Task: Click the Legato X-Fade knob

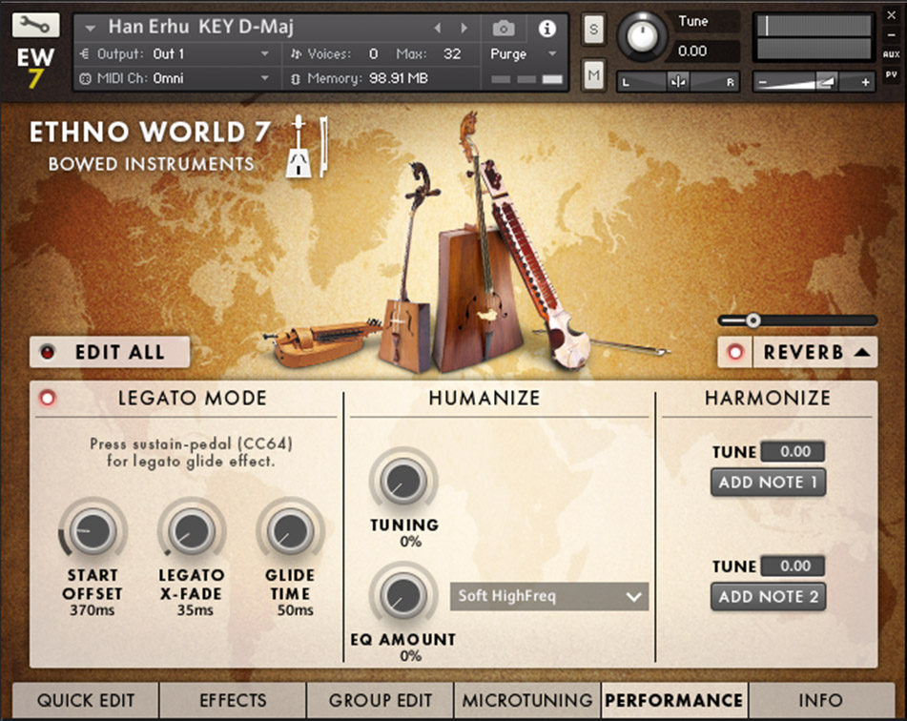Action: point(192,531)
